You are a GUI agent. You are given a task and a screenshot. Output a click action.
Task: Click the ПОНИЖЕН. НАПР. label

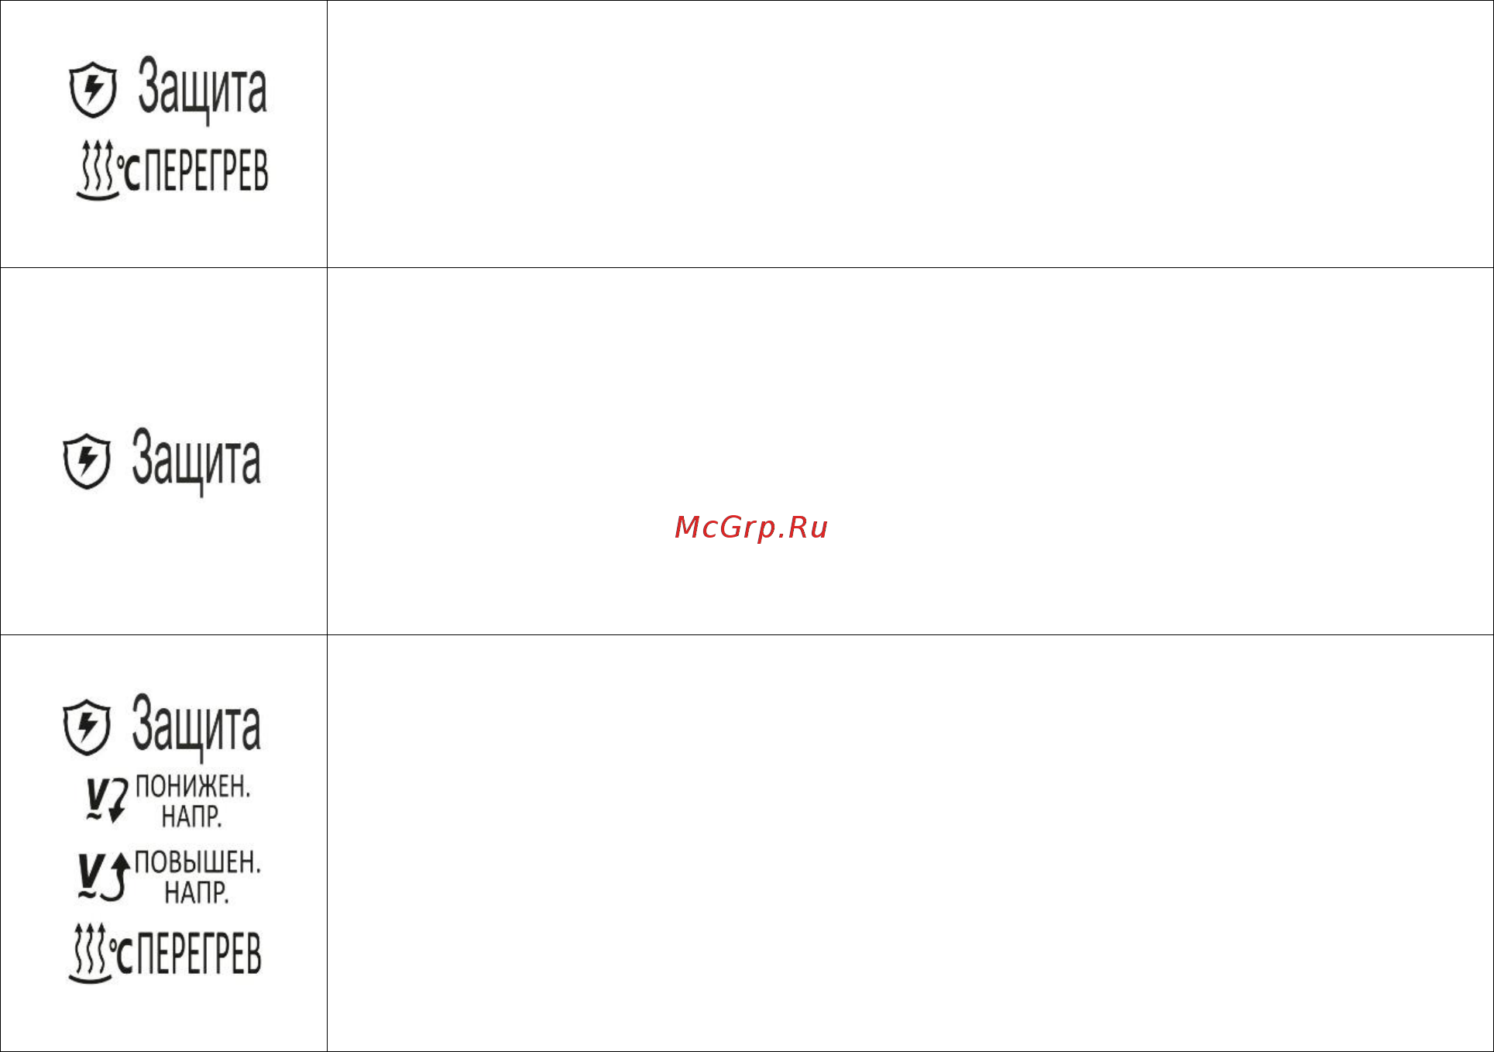(x=193, y=801)
